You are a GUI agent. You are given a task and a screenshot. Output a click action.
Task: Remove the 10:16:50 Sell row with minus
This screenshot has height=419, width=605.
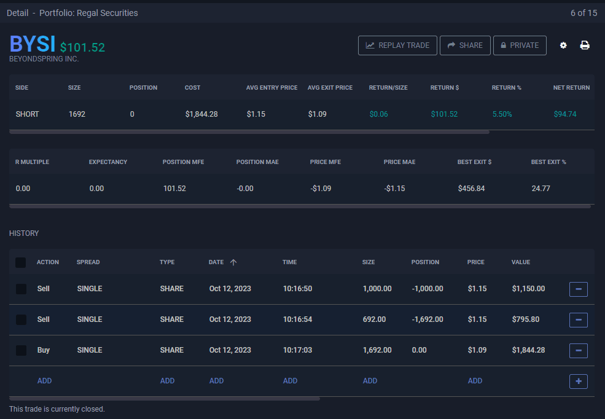click(578, 289)
